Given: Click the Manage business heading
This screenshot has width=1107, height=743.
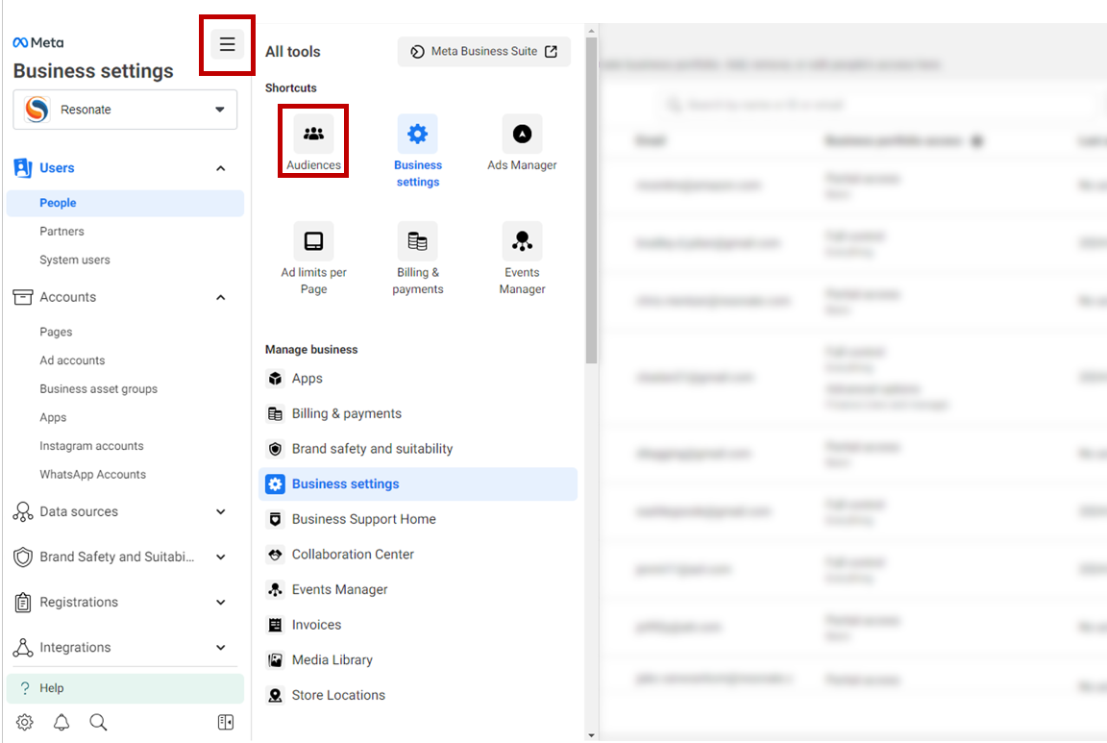Looking at the screenshot, I should 311,350.
